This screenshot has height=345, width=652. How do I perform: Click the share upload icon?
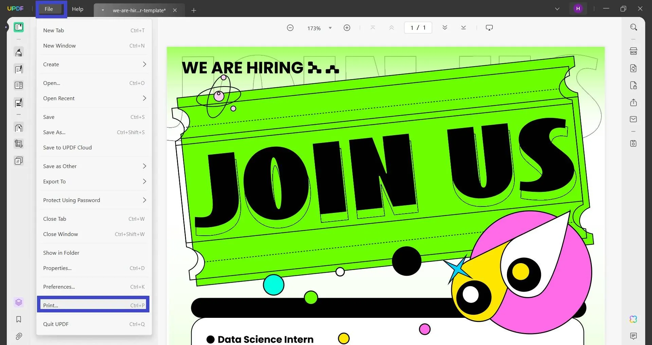pos(633,102)
